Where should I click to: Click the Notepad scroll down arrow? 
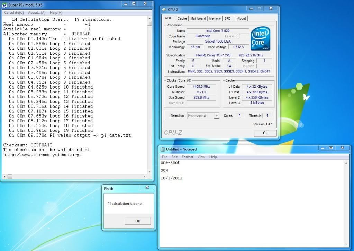(x=346, y=244)
